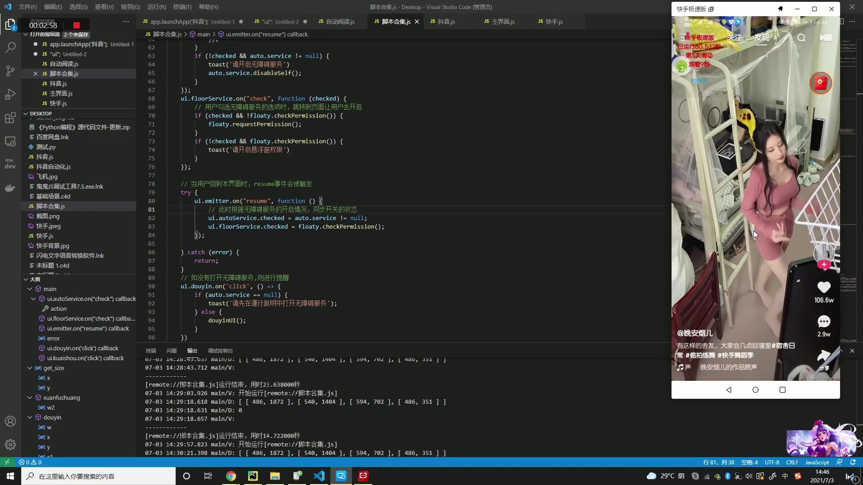Switch to the 抖音.js editor tab
Screen dimensions: 863x485
[446, 22]
